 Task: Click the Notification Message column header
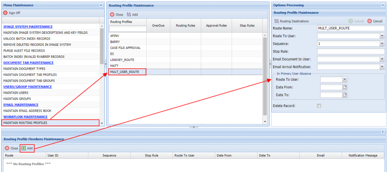[x=363, y=155]
